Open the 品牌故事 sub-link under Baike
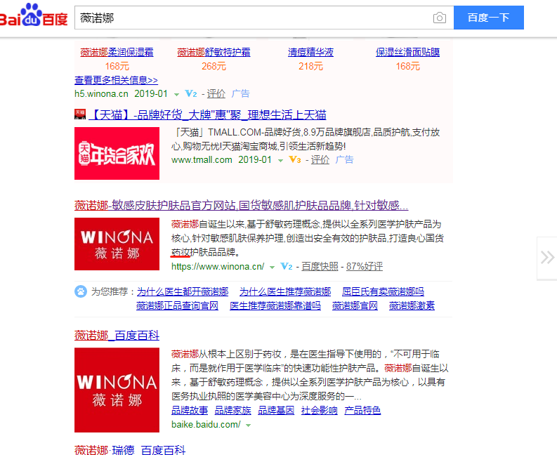 point(190,410)
